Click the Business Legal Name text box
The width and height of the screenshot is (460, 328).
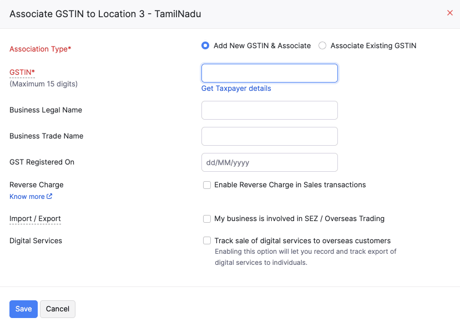(269, 110)
